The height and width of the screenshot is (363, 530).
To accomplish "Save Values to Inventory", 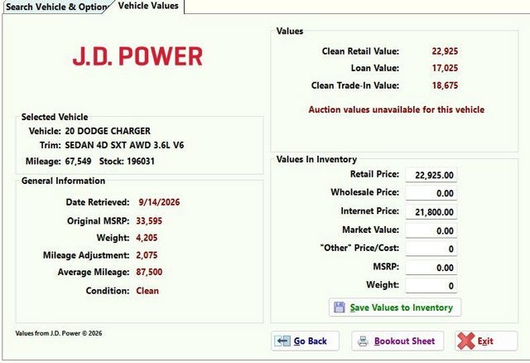I will pyautogui.click(x=395, y=307).
